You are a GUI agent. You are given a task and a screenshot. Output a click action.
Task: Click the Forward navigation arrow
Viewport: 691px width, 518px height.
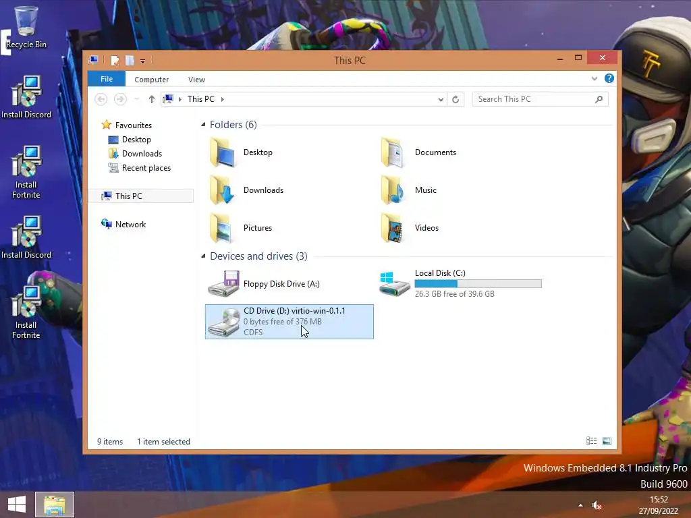point(120,99)
